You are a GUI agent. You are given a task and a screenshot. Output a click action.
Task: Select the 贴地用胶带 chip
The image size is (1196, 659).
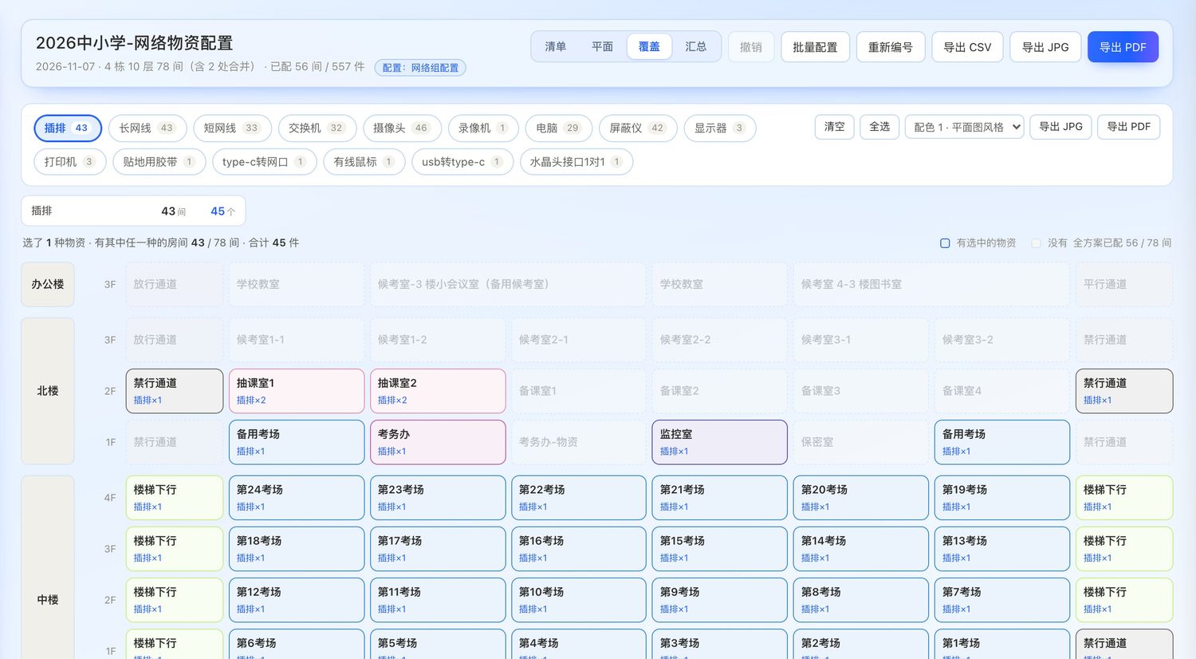pyautogui.click(x=159, y=161)
